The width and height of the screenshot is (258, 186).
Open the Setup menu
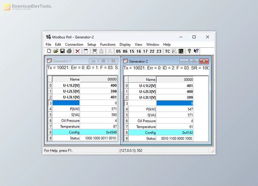(92, 44)
